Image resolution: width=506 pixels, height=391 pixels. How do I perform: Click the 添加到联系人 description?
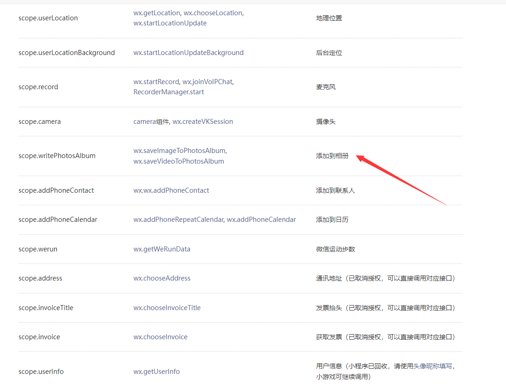click(x=335, y=190)
